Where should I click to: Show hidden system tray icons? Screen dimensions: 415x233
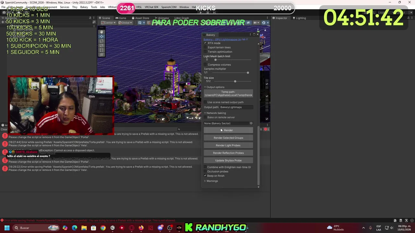coord(363,228)
